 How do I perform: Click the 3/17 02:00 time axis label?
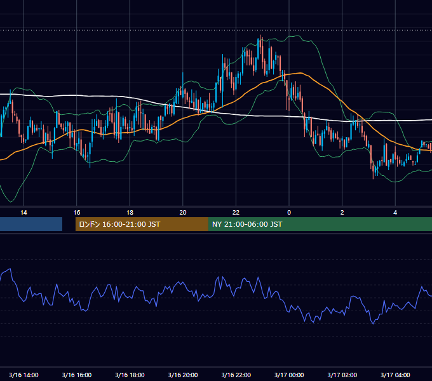tap(342, 375)
